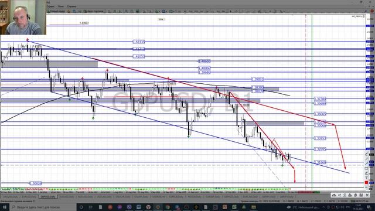Open Word from the taskbar
The image size is (375, 211).
tap(138, 207)
